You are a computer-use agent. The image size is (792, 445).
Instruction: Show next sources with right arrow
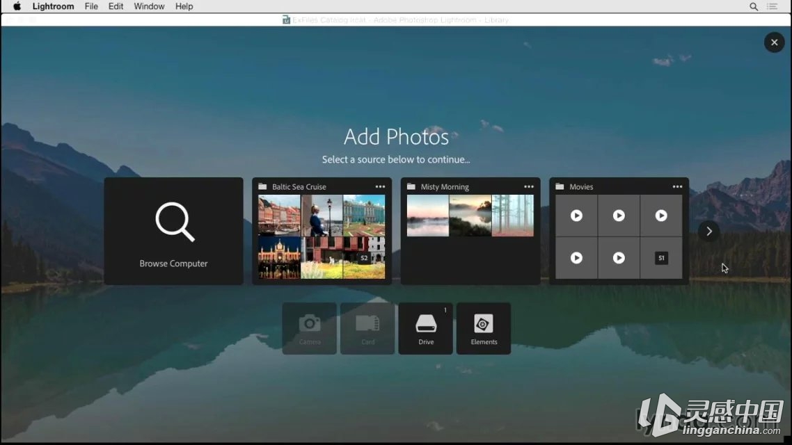coord(708,231)
